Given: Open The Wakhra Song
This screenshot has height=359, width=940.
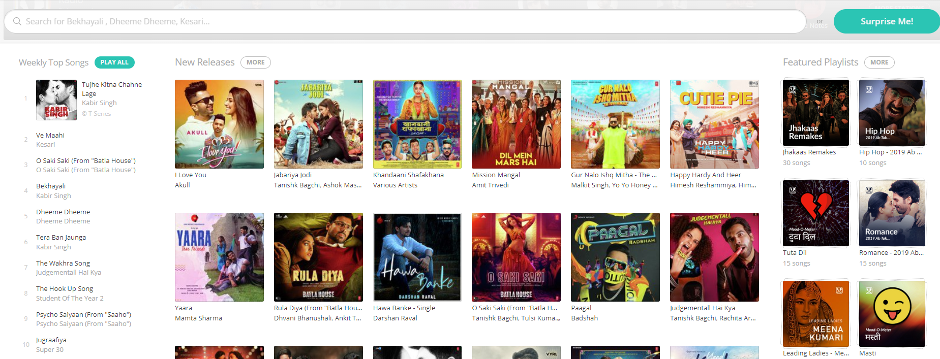Looking at the screenshot, I should pyautogui.click(x=63, y=263).
